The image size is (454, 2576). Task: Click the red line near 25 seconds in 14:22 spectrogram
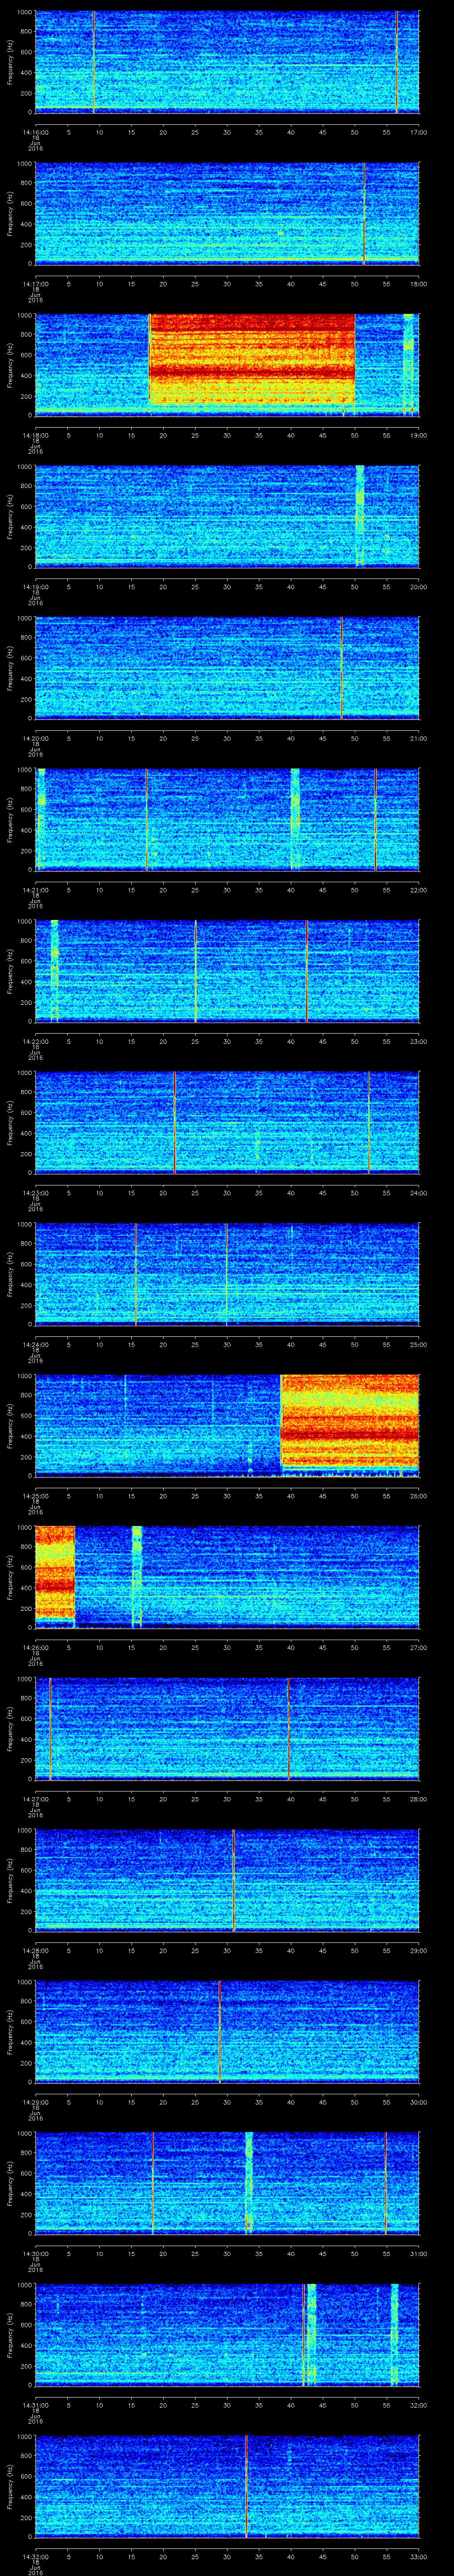coord(196,971)
